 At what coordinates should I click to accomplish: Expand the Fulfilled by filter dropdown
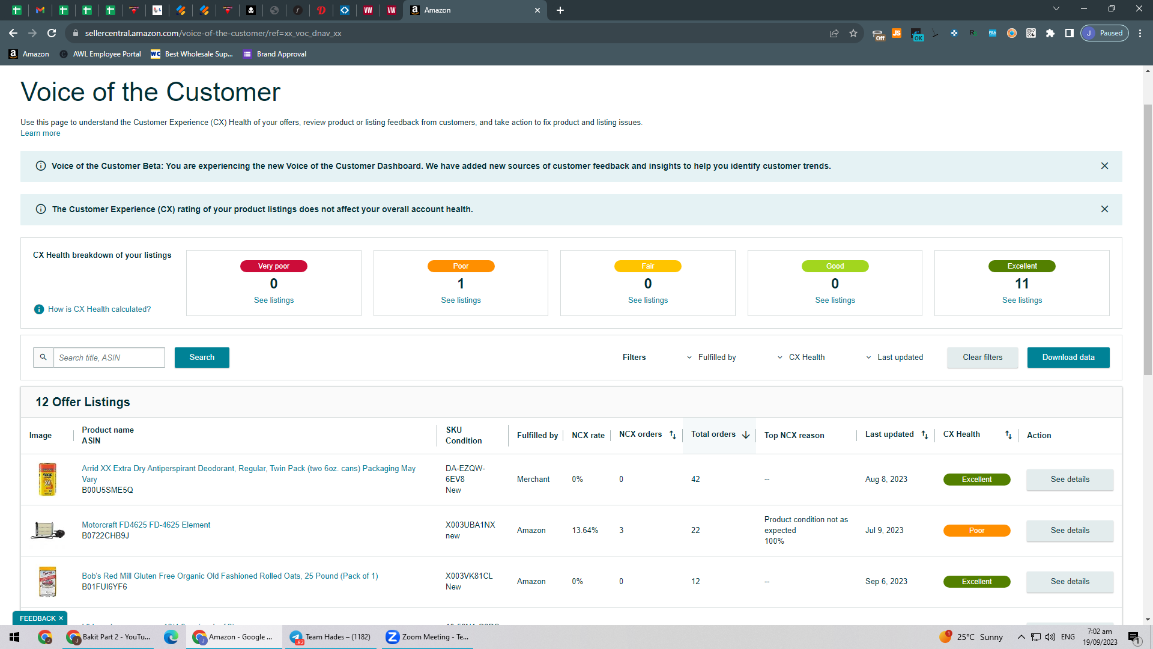(x=711, y=358)
